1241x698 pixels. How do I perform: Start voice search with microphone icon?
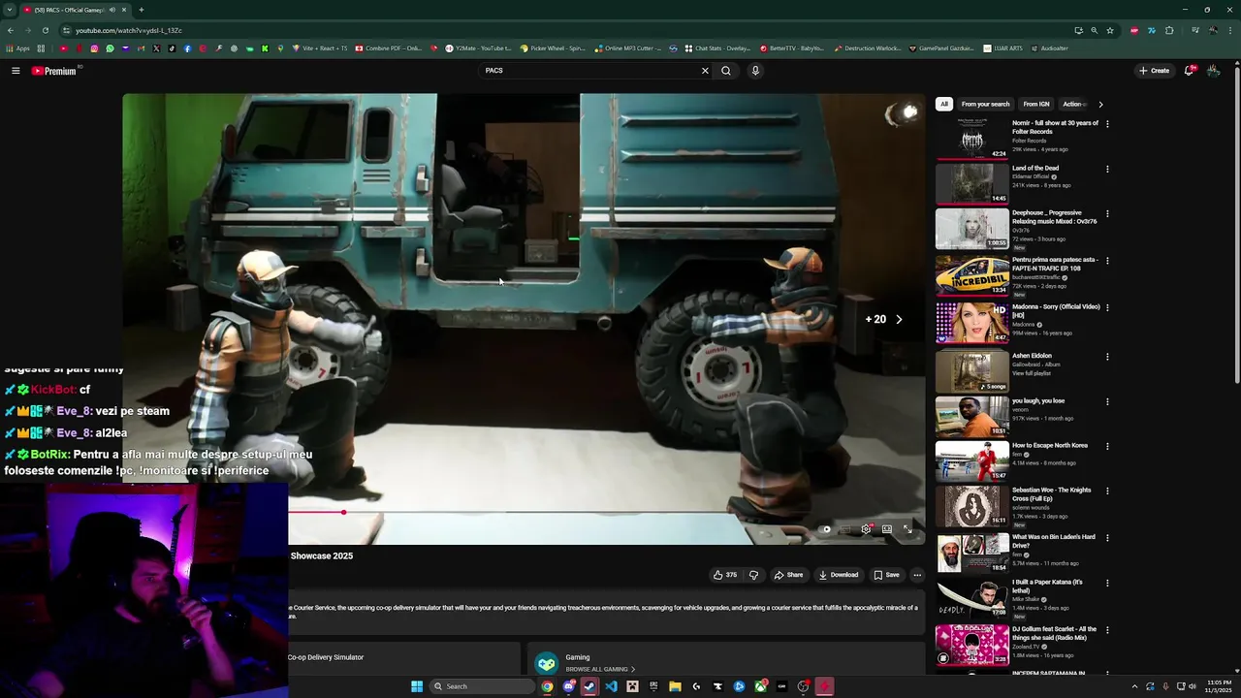[755, 71]
